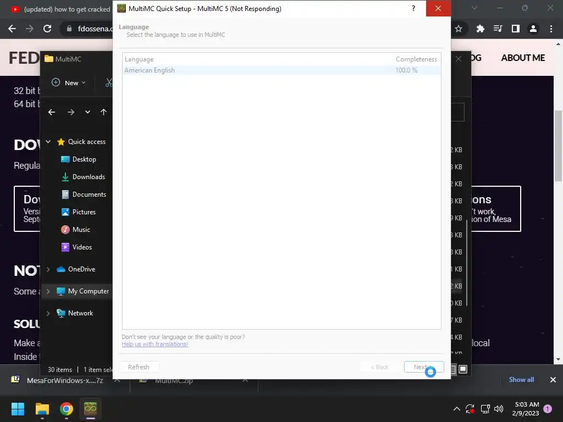Select American English language row
563x422 pixels.
click(281, 70)
